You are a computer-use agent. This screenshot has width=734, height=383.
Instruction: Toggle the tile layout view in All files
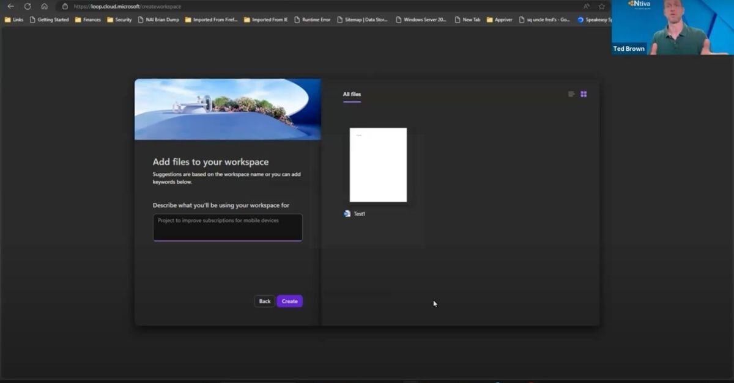click(x=583, y=93)
